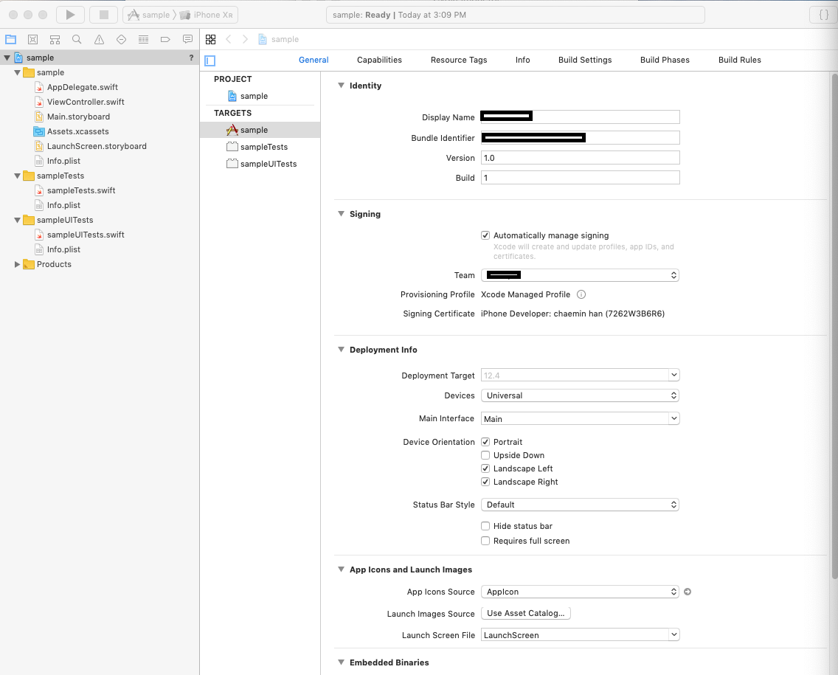The image size is (838, 675).
Task: Open the Test navigator diamond icon
Action: pyautogui.click(x=121, y=39)
